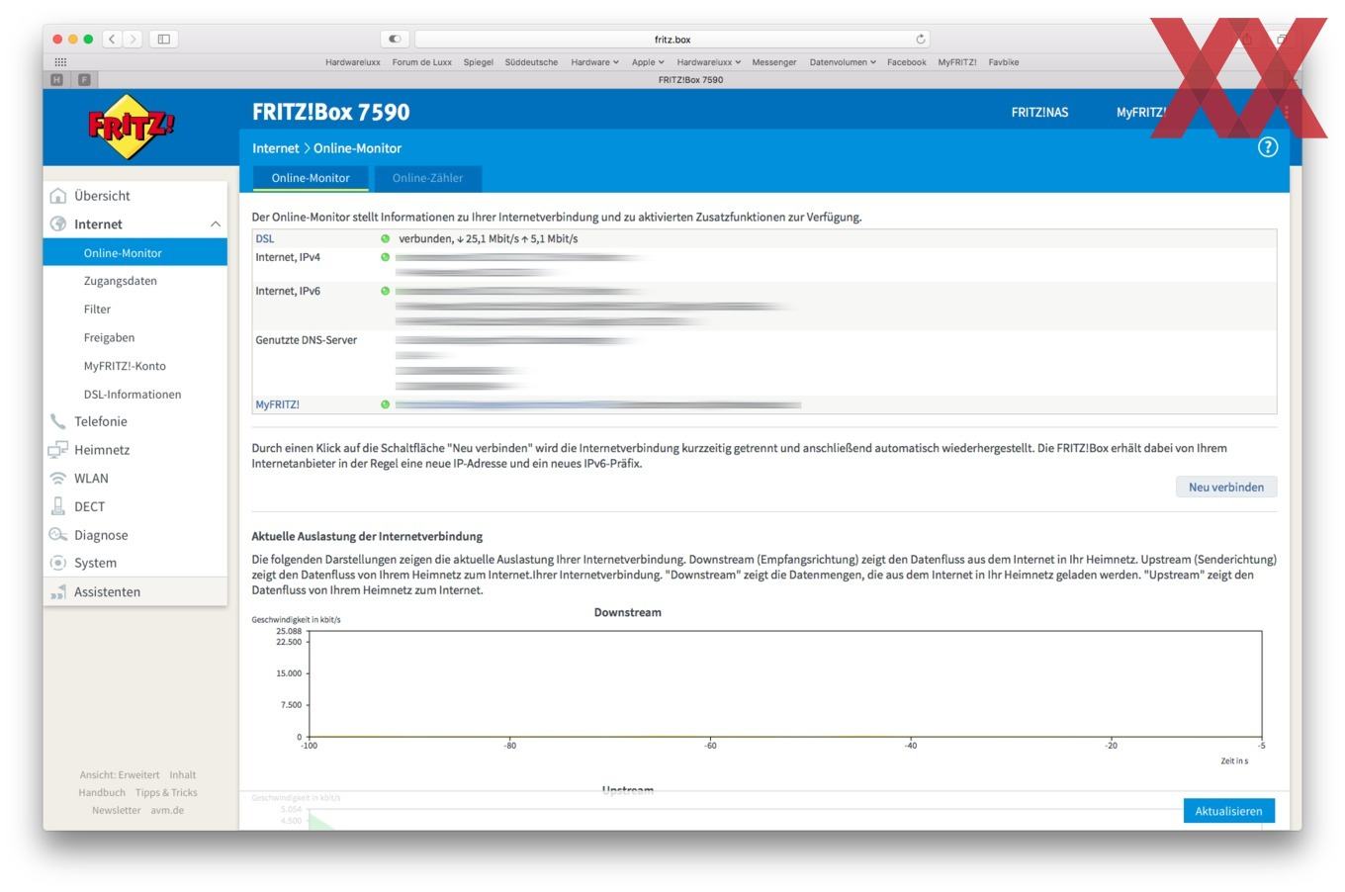The width and height of the screenshot is (1345, 892).
Task: Click the FRITZ! logo
Action: 132,127
